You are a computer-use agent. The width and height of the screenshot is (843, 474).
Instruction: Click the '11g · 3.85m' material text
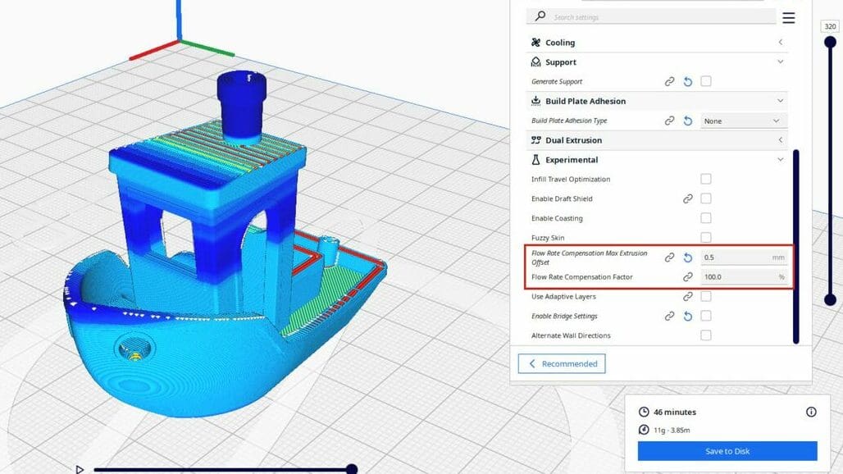(672, 430)
